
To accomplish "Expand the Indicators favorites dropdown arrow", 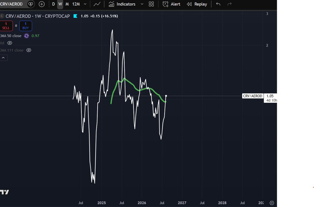I will tap(142, 4).
